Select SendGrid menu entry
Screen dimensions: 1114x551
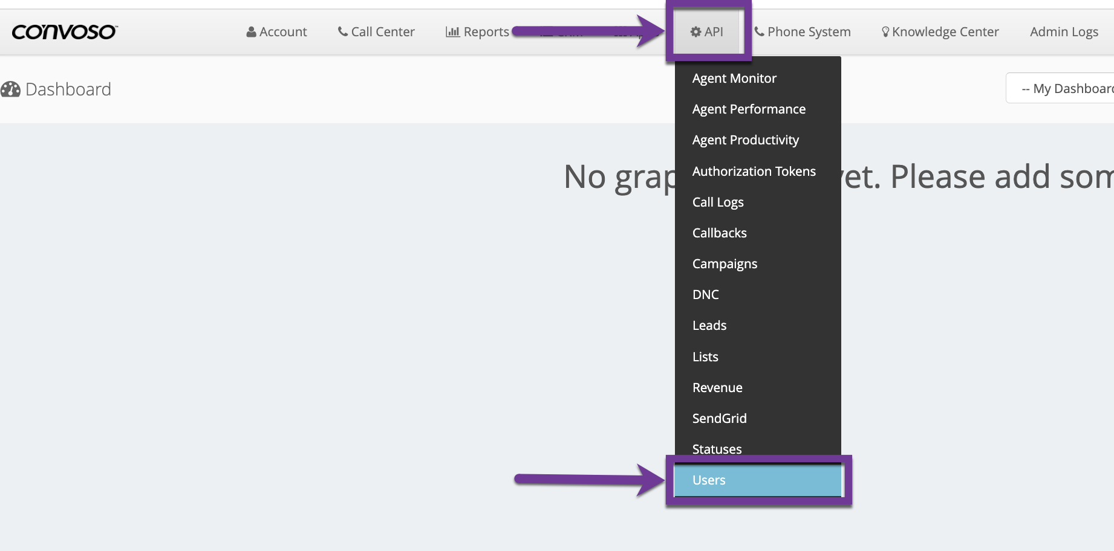[x=719, y=419]
